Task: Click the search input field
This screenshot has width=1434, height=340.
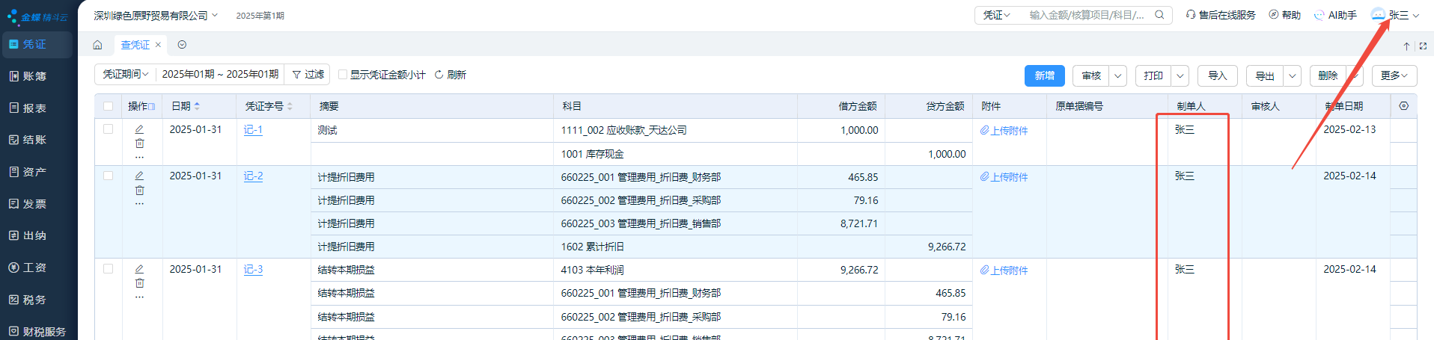Action: (1085, 15)
